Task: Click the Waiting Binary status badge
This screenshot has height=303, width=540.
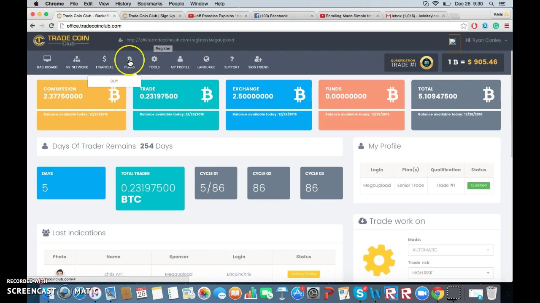Action: pos(303,274)
